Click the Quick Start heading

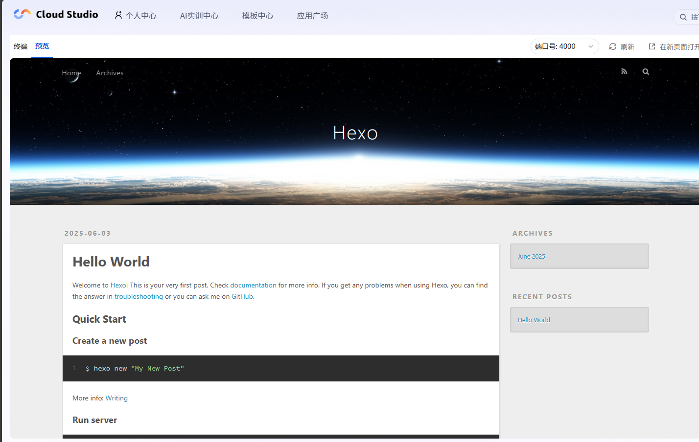[99, 319]
